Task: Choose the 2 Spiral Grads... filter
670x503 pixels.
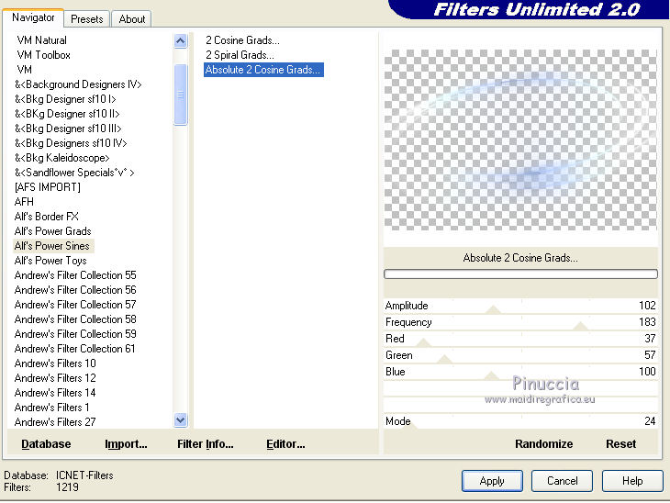Action: pos(240,55)
